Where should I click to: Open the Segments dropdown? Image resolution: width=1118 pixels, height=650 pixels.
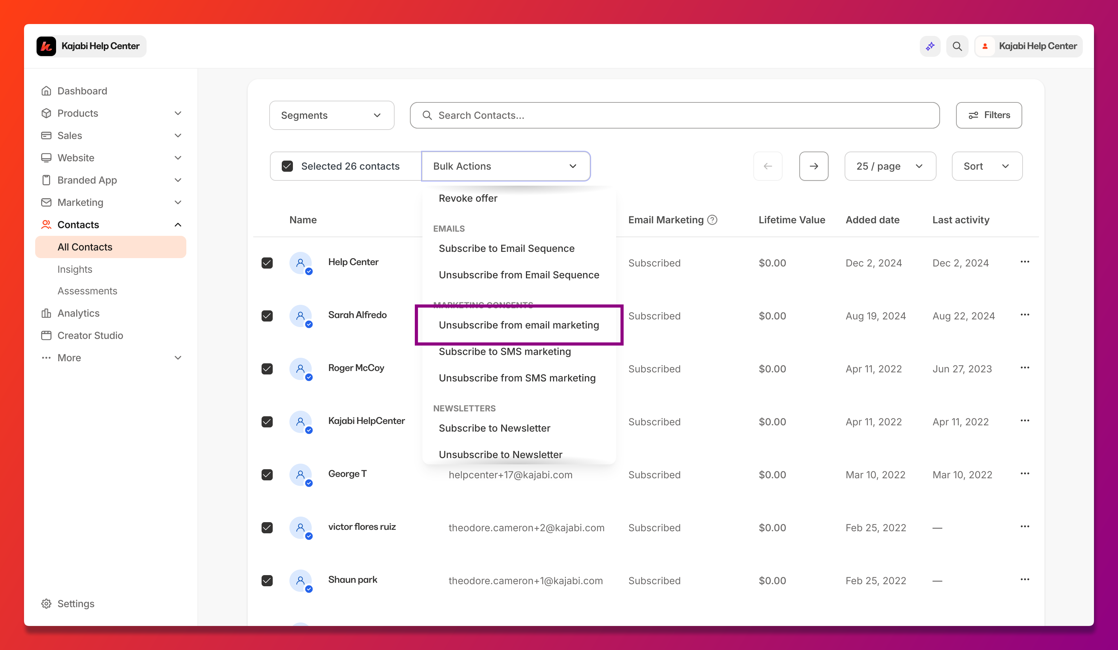pos(332,115)
